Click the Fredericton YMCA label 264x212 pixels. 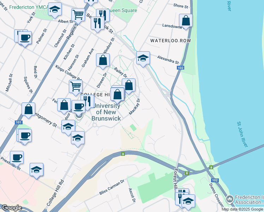pyautogui.click(x=29, y=7)
